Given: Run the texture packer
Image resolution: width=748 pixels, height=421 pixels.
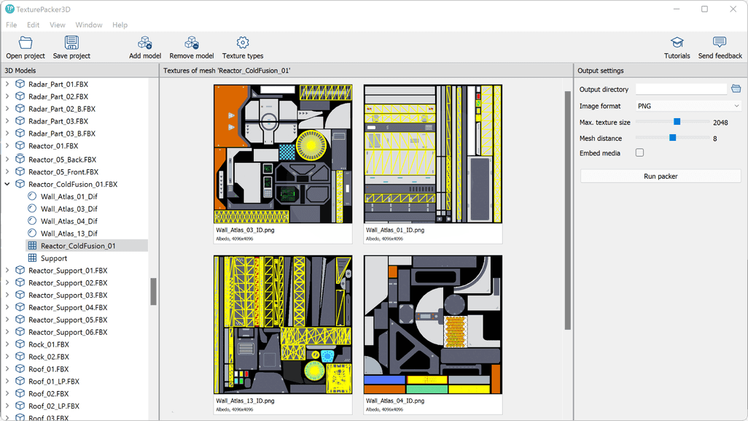Looking at the screenshot, I should (x=660, y=176).
